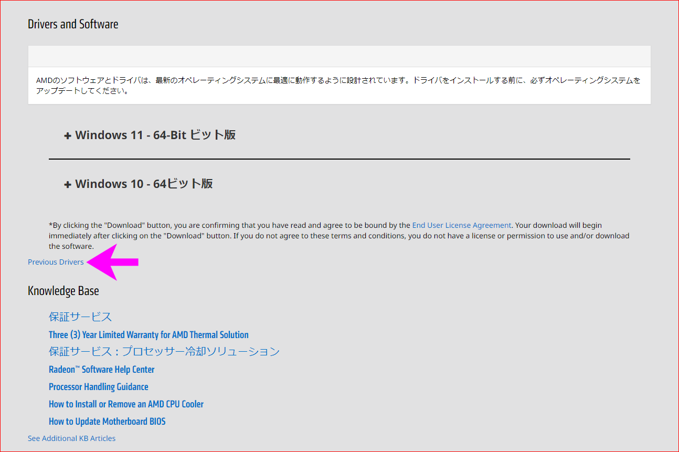
Task: Select See Additional KB Articles
Action: tap(71, 438)
